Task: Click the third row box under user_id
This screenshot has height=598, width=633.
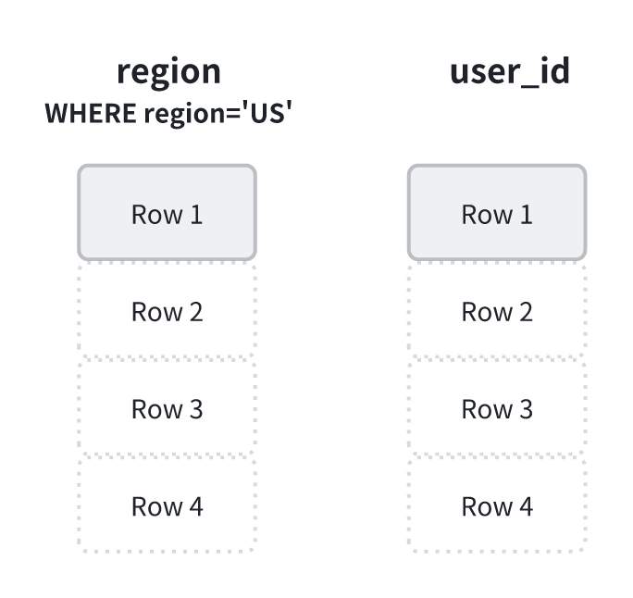Action: [497, 409]
